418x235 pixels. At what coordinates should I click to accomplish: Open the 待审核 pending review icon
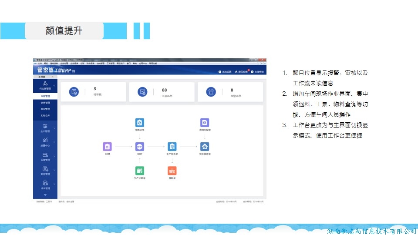coord(74,92)
